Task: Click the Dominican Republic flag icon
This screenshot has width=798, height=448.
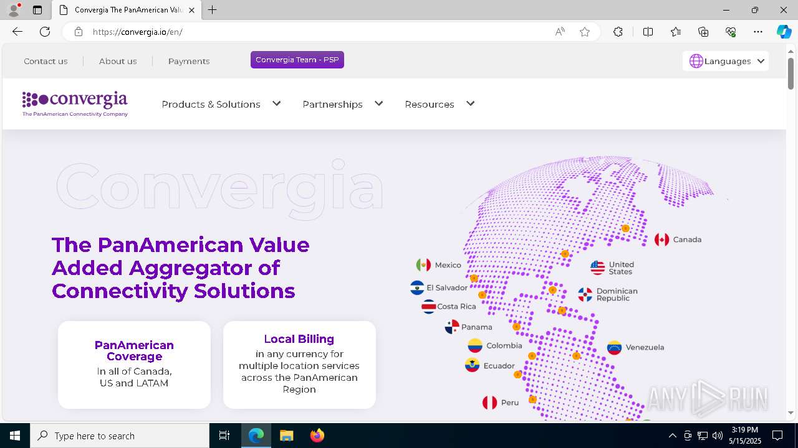Action: click(x=585, y=295)
